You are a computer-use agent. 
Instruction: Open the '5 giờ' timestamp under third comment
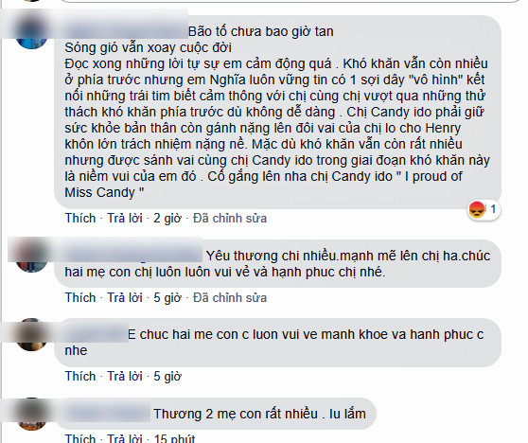(x=167, y=377)
